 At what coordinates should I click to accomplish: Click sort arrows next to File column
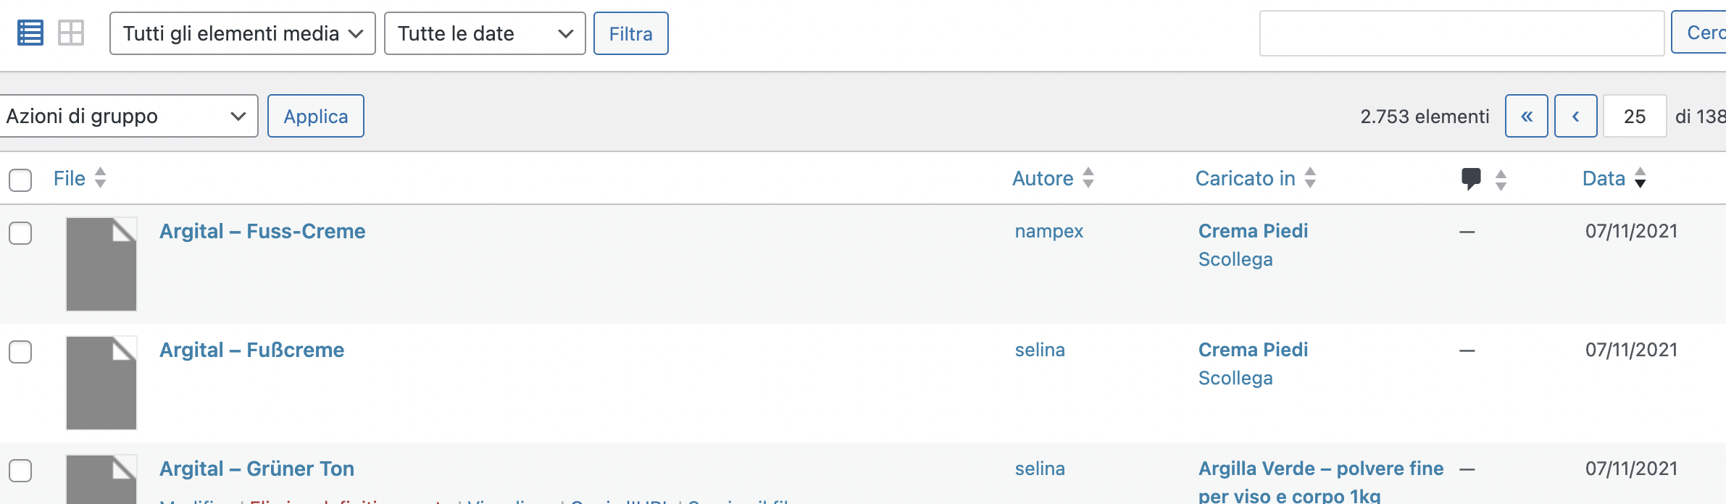point(101,178)
